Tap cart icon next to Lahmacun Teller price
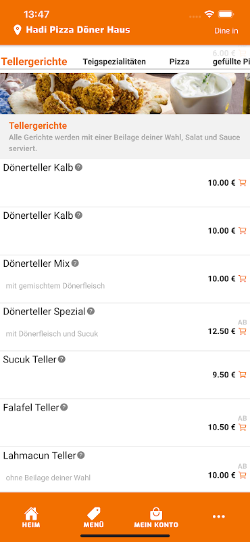 [x=243, y=476]
